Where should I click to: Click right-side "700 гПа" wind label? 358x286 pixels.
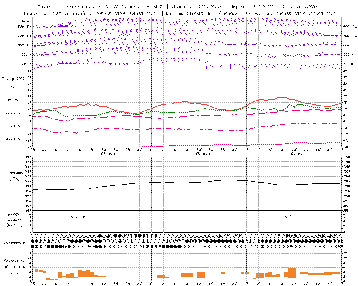tap(350, 36)
